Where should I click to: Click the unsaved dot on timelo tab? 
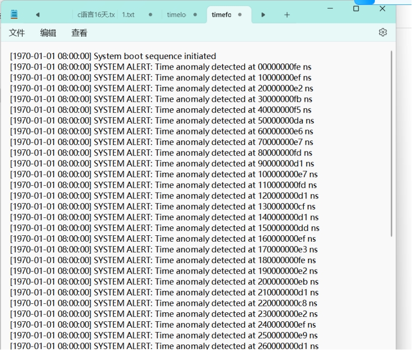pos(195,15)
